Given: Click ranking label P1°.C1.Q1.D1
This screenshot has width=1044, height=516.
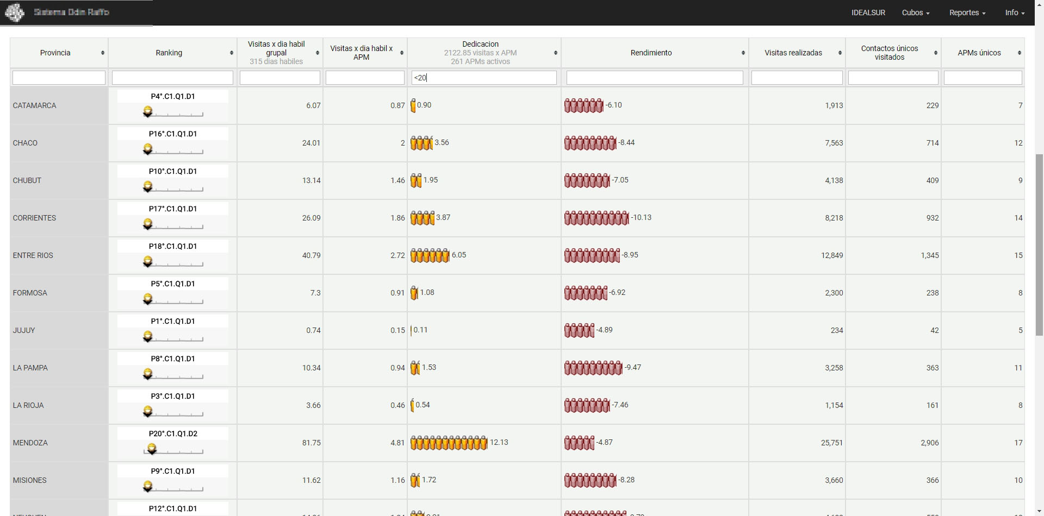Looking at the screenshot, I should pos(173,321).
